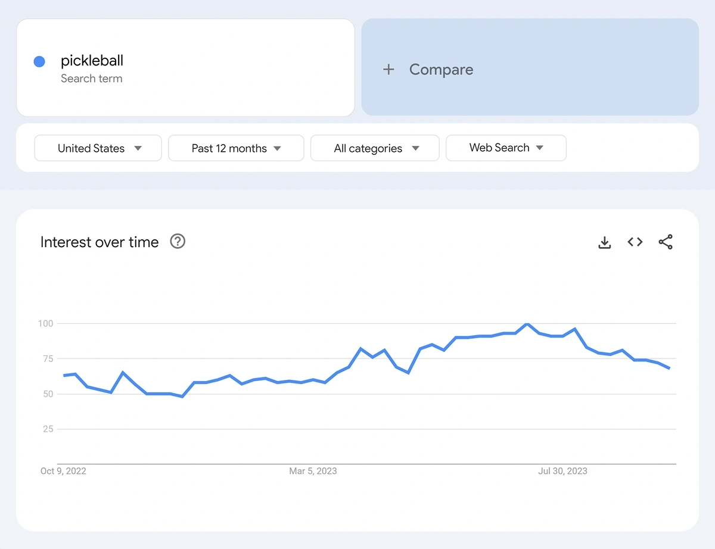Add a comparison term via Compare
This screenshot has width=715, height=549.
441,70
